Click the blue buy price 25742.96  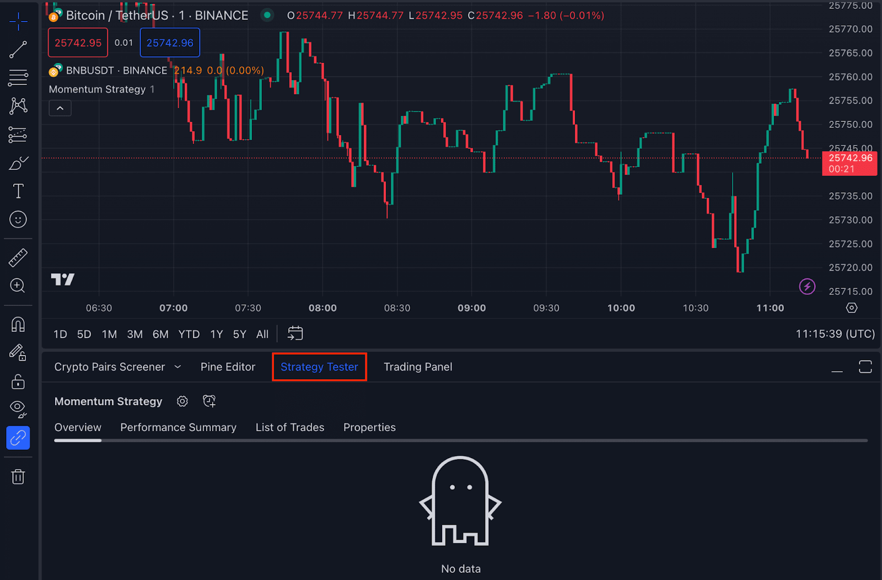pos(170,42)
